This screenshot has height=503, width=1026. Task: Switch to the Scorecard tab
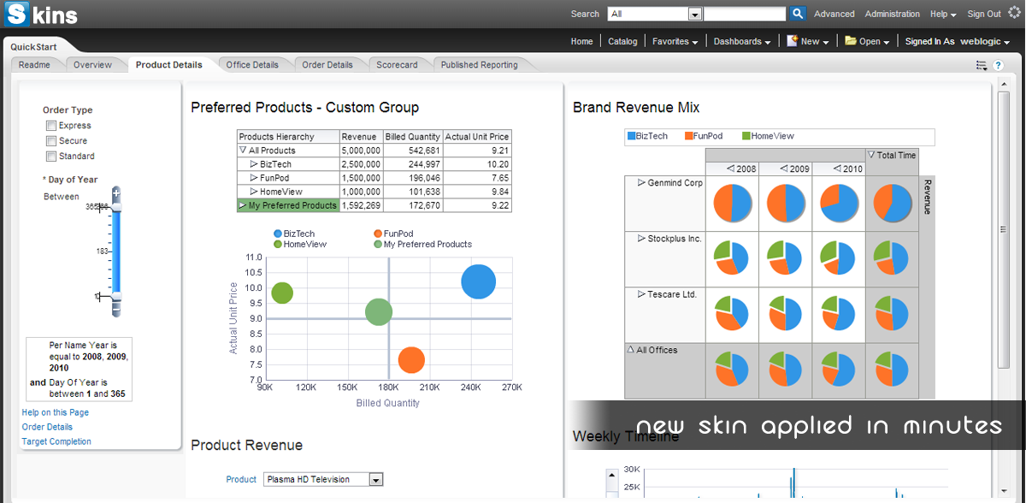click(x=397, y=65)
